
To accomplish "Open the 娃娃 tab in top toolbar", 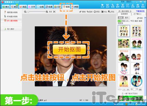I will point(66,7).
